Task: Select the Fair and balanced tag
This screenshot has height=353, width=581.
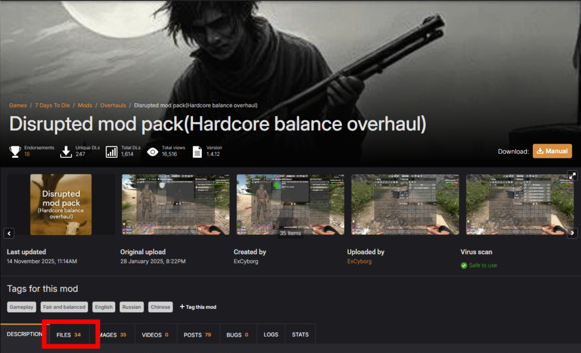Action: tap(64, 307)
